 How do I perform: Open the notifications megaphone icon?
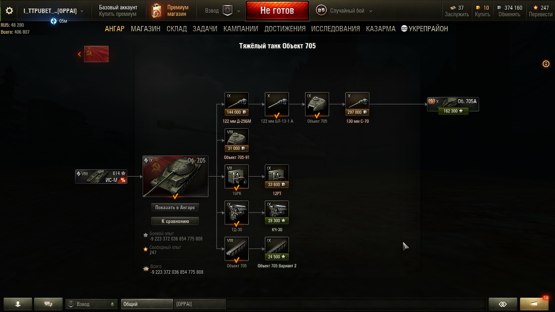click(534, 304)
